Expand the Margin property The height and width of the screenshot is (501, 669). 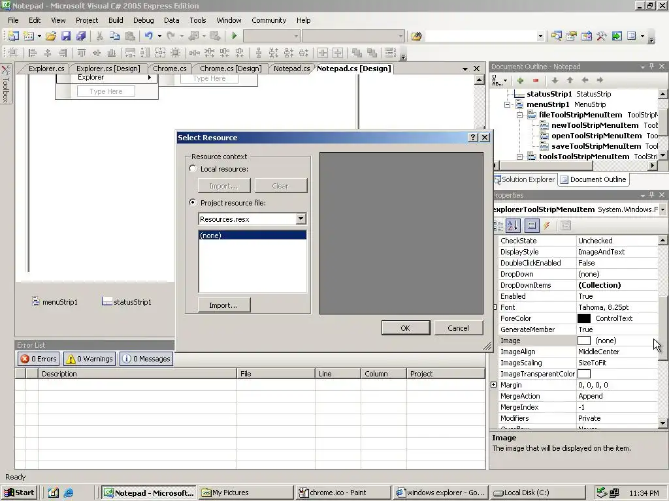point(494,385)
